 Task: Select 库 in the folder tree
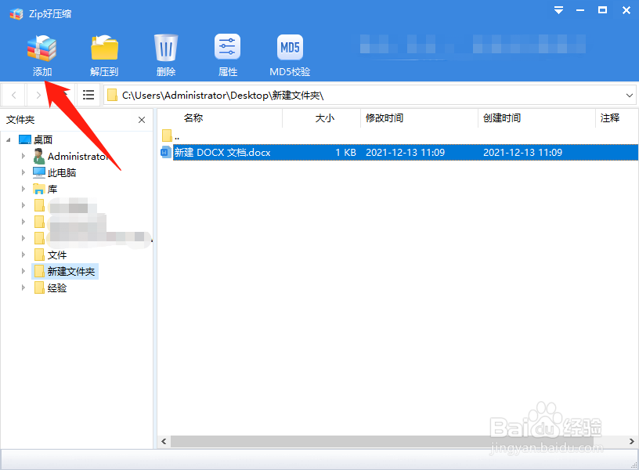click(x=52, y=189)
